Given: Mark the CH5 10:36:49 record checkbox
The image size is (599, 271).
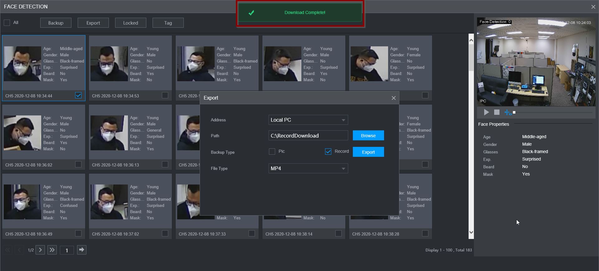Looking at the screenshot, I should (78, 233).
